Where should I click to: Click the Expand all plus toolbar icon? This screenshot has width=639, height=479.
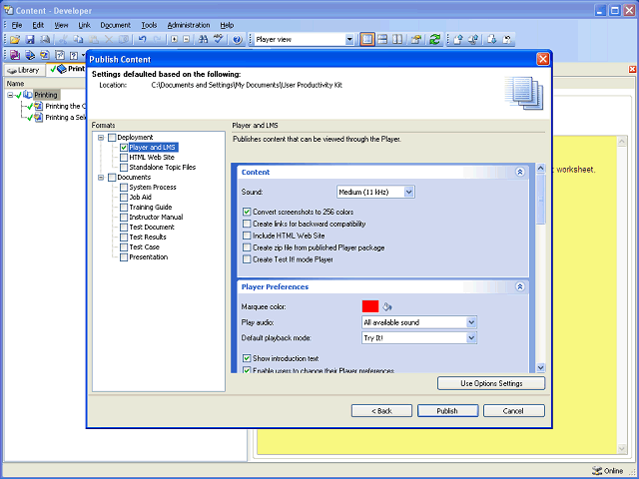pyautogui.click(x=175, y=40)
